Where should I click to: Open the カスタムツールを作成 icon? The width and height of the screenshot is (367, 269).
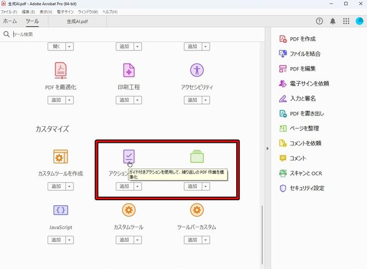point(61,157)
